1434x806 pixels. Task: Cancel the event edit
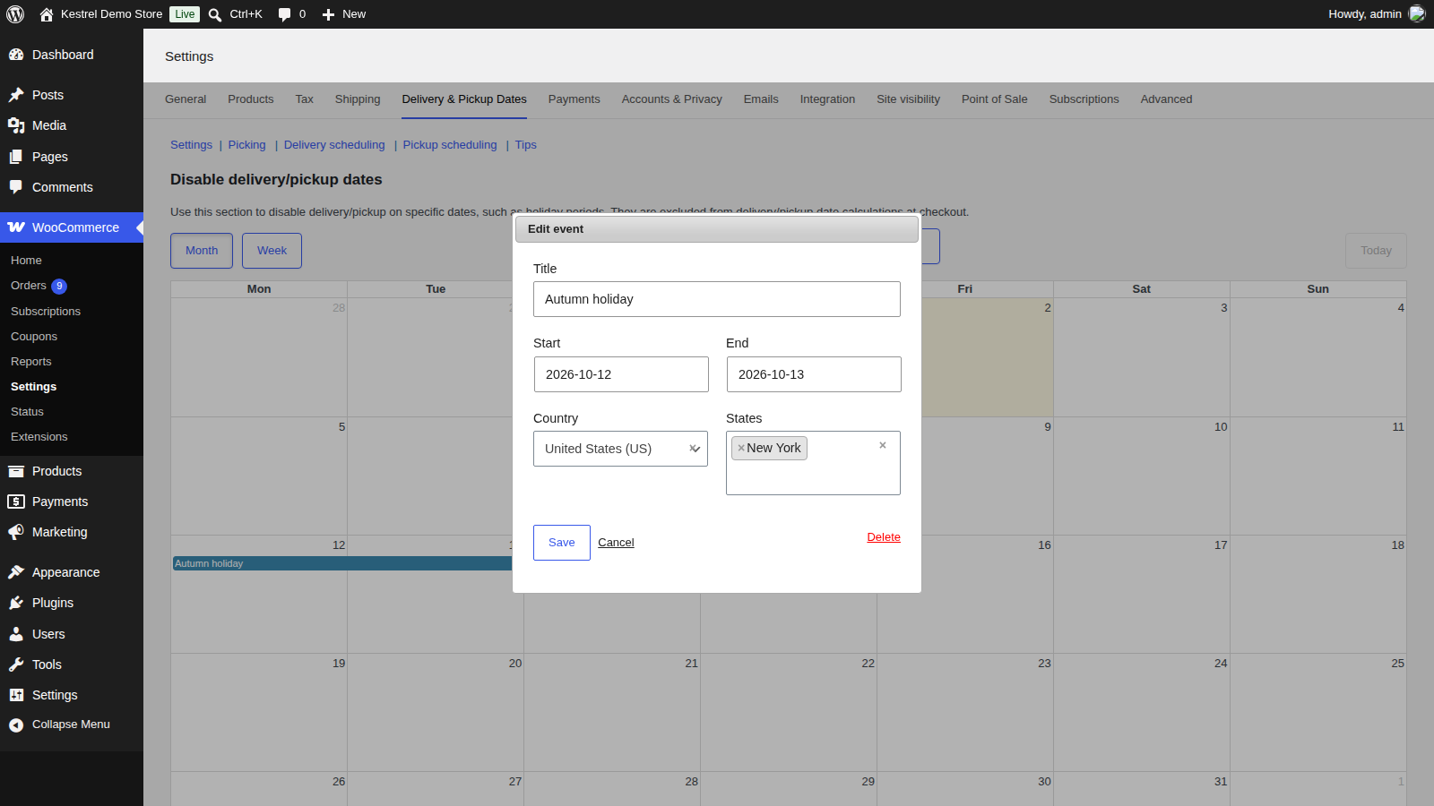tap(616, 543)
